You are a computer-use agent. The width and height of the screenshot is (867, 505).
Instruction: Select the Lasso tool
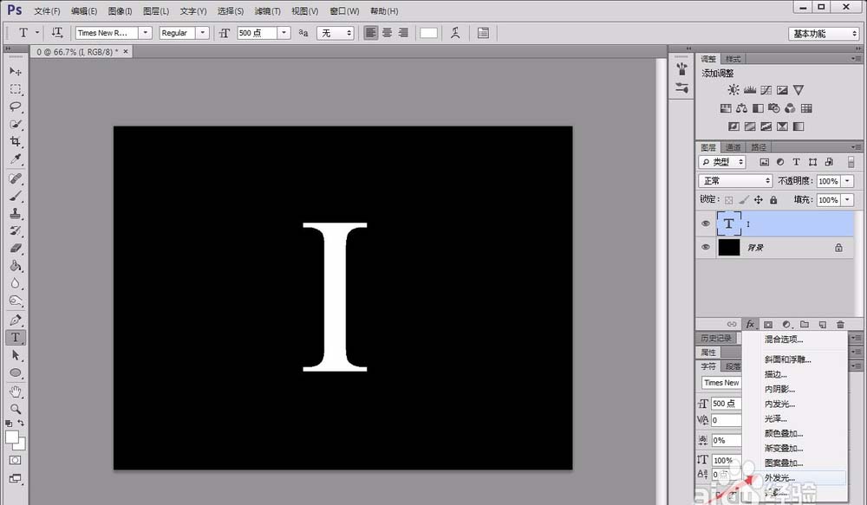pyautogui.click(x=16, y=107)
